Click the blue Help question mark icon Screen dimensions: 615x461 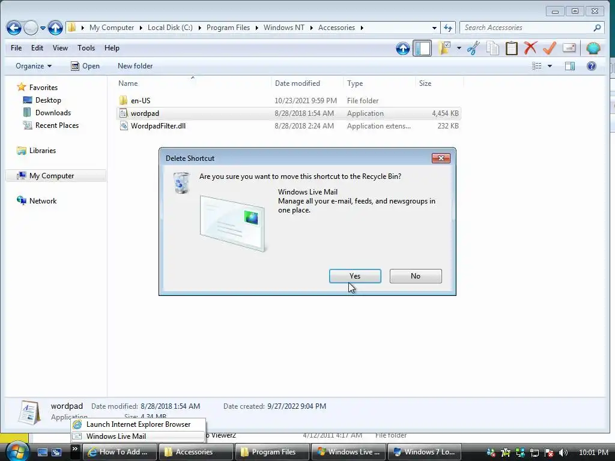592,66
